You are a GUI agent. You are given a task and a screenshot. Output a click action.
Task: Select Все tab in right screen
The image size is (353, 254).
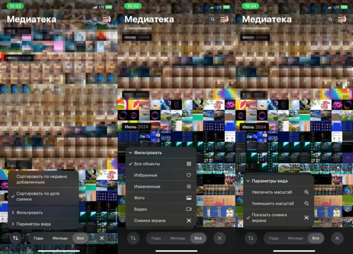point(316,238)
